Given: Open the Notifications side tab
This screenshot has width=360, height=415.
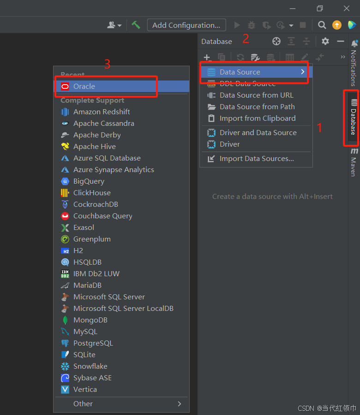Looking at the screenshot, I should (x=354, y=63).
